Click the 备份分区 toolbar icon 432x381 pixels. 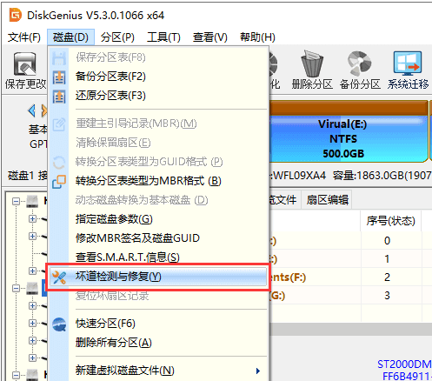(360, 64)
